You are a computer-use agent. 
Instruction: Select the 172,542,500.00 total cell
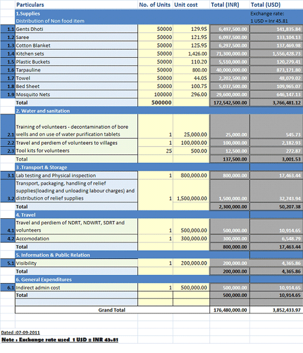coord(229,103)
